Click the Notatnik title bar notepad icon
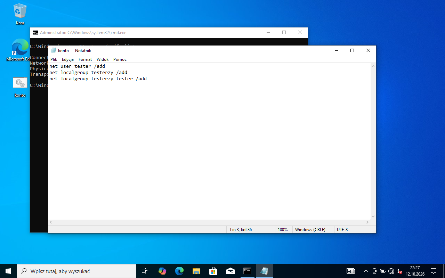 pos(54,50)
